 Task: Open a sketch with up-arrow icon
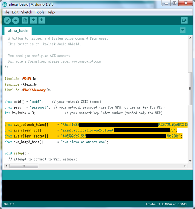pos(34,21)
